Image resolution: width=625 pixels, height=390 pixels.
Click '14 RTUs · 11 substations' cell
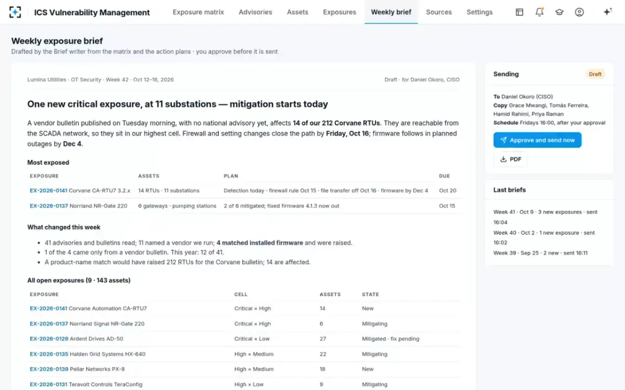[x=169, y=191]
